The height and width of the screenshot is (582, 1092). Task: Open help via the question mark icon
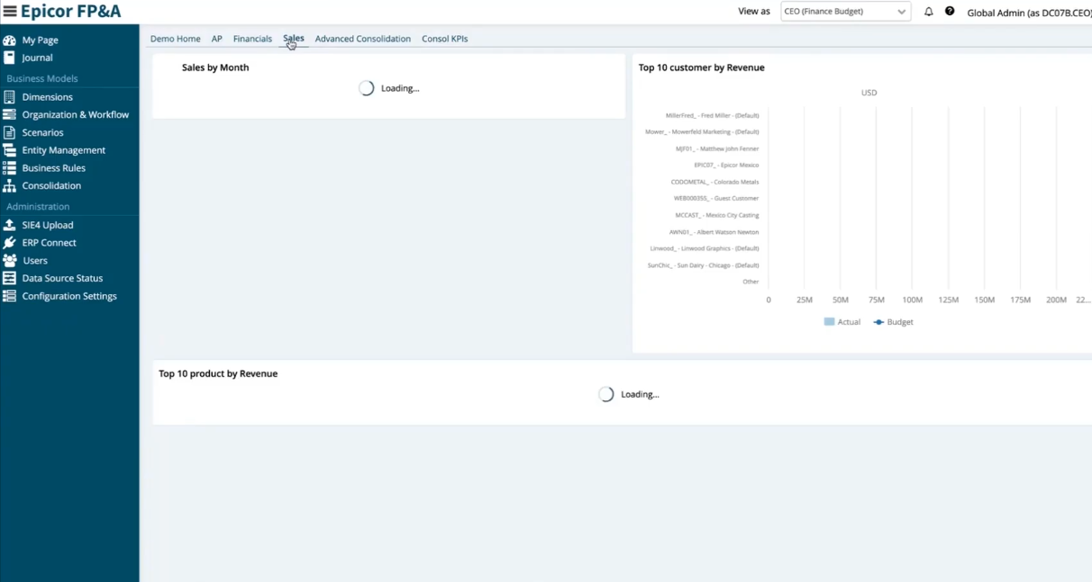[x=950, y=12]
